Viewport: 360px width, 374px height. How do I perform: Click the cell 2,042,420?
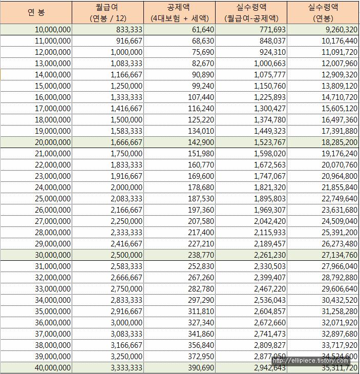pos(251,221)
